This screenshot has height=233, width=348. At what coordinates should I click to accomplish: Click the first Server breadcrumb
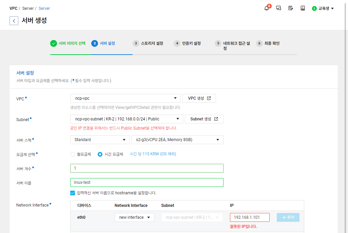28,8
